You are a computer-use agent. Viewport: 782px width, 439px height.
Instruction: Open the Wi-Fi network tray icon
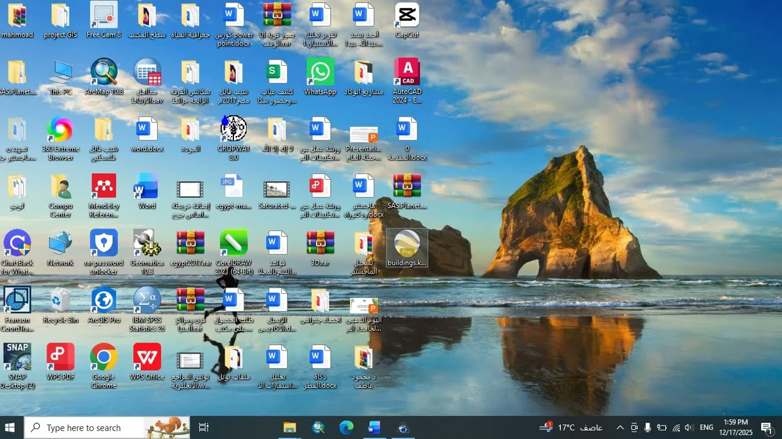[x=676, y=427]
